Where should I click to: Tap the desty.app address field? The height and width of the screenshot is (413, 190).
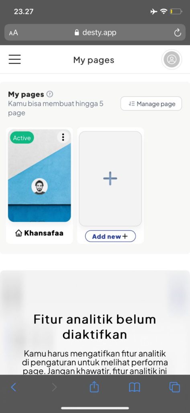[x=95, y=33]
